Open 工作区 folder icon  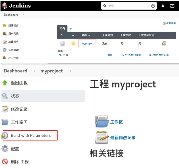click(x=102, y=122)
